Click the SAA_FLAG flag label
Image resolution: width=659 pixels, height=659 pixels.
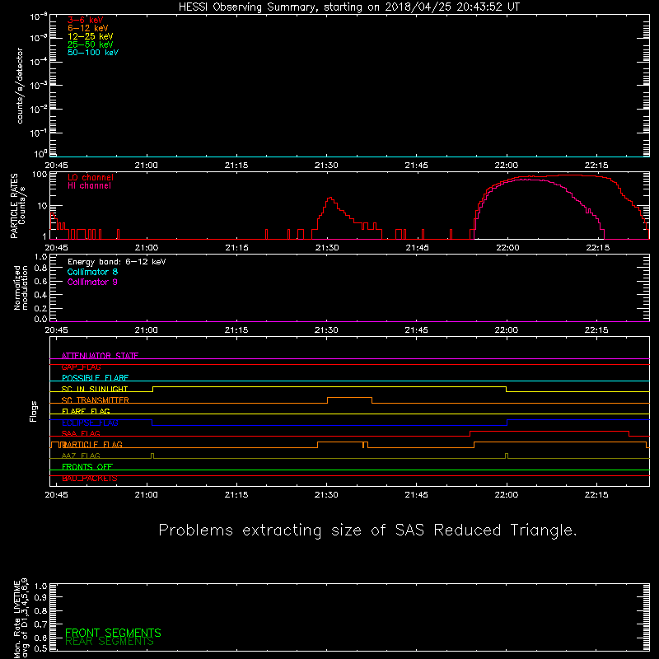click(x=81, y=434)
